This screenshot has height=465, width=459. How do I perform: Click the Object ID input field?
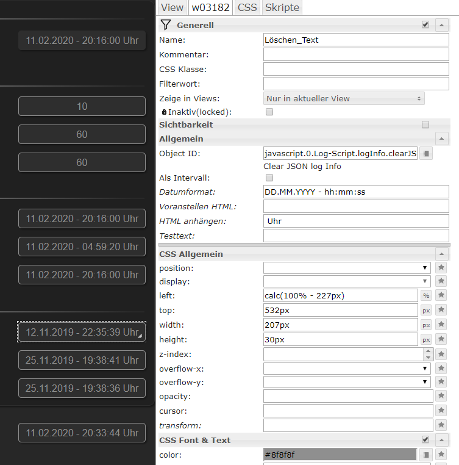340,153
